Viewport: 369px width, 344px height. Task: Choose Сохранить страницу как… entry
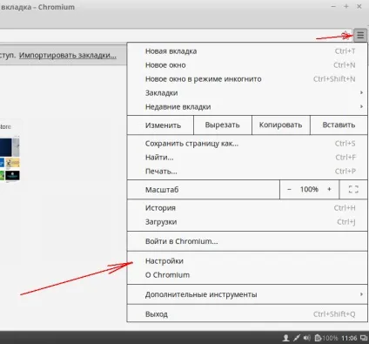click(247, 144)
